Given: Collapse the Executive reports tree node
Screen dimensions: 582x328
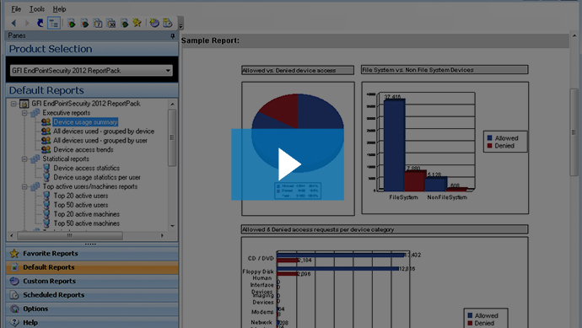Looking at the screenshot, I should [24, 113].
